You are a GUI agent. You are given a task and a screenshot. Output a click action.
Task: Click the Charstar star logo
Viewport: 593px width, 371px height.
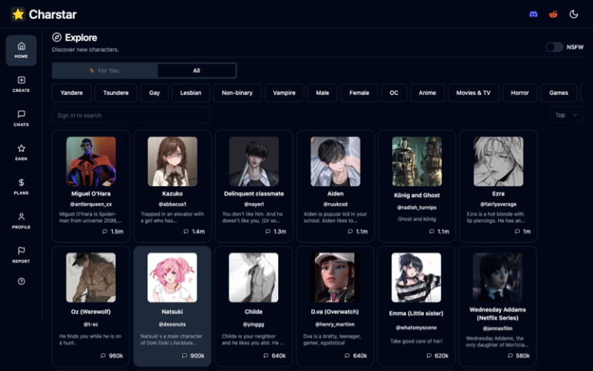click(18, 15)
